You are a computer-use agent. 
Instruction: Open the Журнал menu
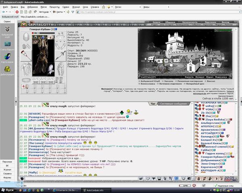click(76, 7)
